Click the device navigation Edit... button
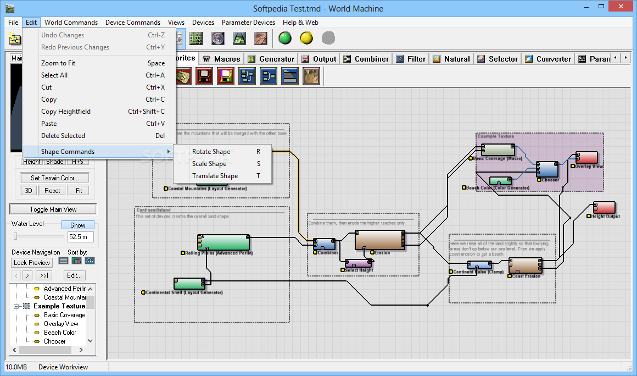Image resolution: width=637 pixels, height=376 pixels. click(74, 275)
